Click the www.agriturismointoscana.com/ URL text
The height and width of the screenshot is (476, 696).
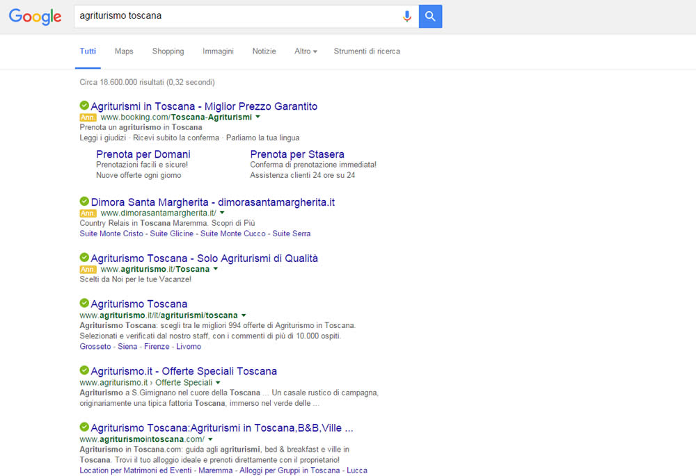point(142,439)
